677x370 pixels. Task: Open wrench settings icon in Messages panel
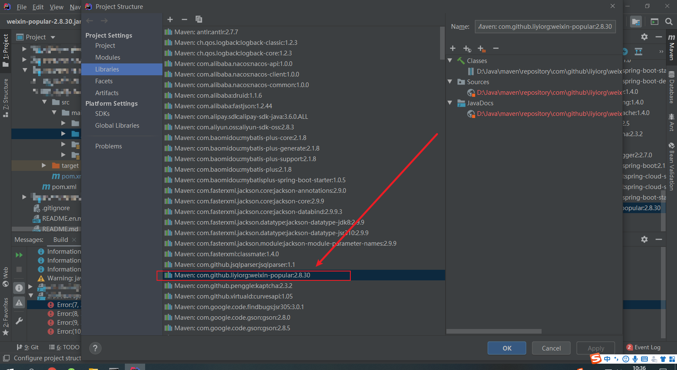coord(19,321)
